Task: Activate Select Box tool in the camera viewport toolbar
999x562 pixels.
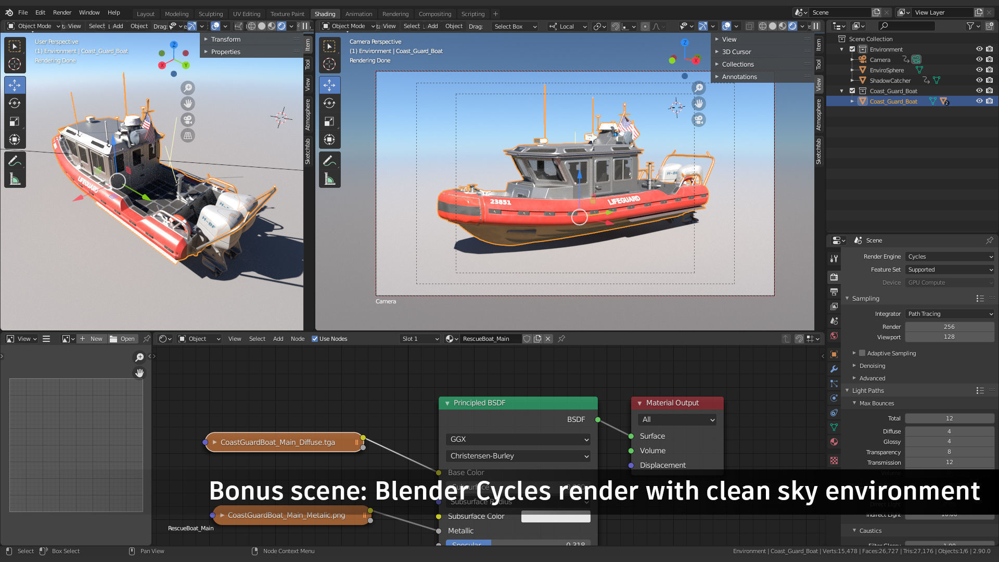Action: point(329,46)
